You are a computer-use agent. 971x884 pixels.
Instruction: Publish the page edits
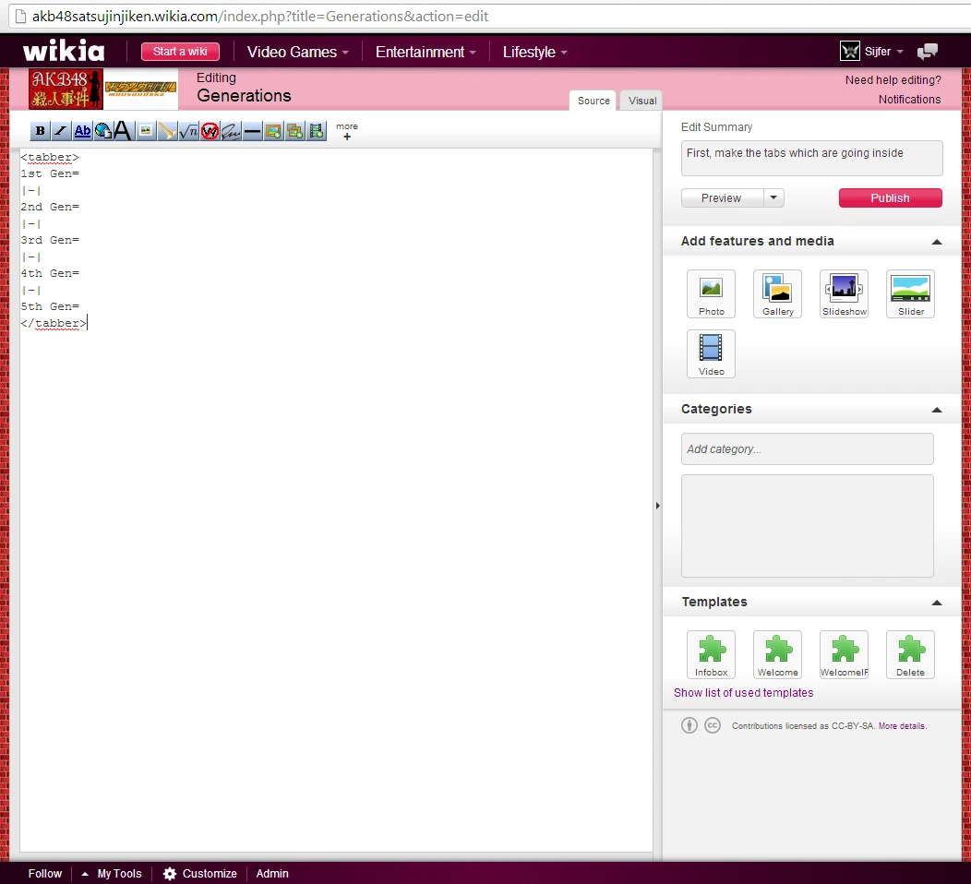click(890, 197)
